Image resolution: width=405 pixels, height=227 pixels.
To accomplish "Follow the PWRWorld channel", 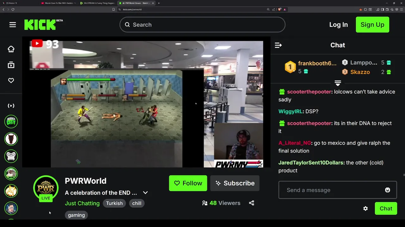I will pos(188,183).
